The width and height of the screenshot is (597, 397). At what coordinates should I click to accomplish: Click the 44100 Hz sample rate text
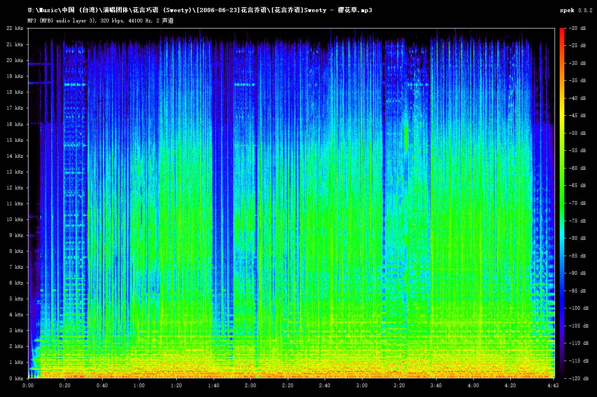click(x=139, y=20)
